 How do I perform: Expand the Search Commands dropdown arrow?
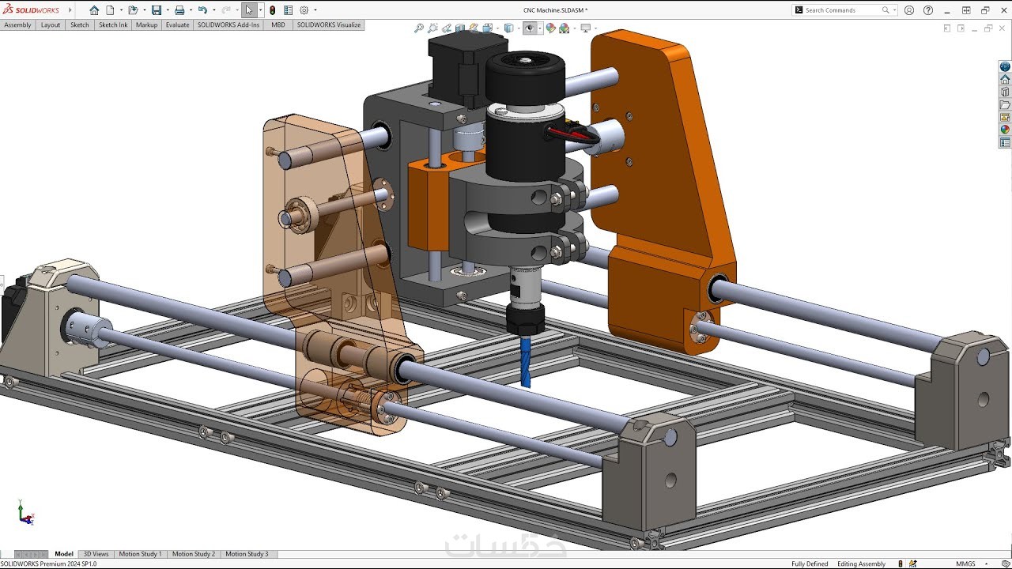894,10
